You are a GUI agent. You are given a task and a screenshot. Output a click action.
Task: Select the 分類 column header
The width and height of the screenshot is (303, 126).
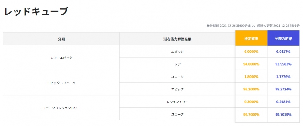point(62,39)
